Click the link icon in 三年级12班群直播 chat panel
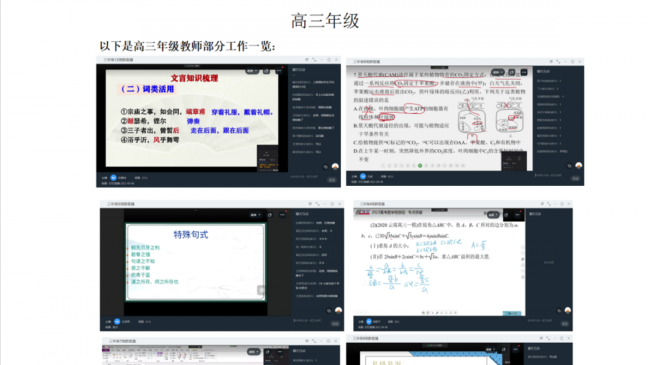Image resolution: width=648 pixels, height=365 pixels. coord(326,167)
